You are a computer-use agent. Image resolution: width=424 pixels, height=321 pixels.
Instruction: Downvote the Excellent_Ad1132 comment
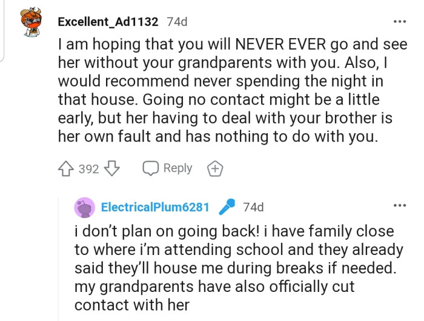click(x=111, y=169)
